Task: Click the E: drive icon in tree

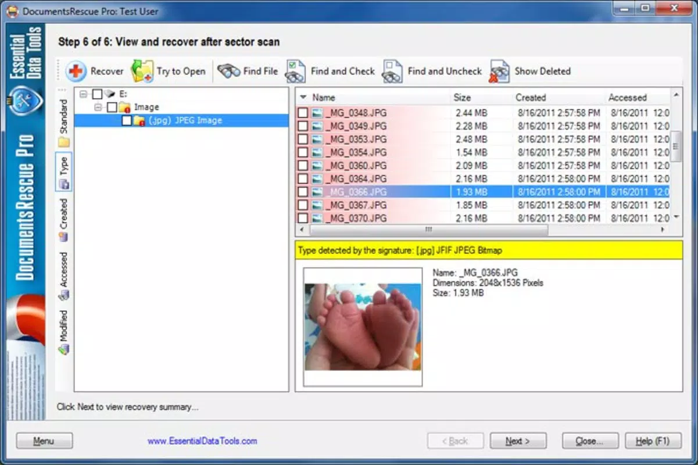Action: (x=110, y=94)
